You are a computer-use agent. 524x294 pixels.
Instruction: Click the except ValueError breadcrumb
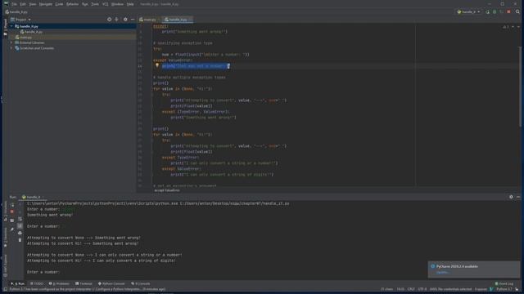pyautogui.click(x=167, y=190)
